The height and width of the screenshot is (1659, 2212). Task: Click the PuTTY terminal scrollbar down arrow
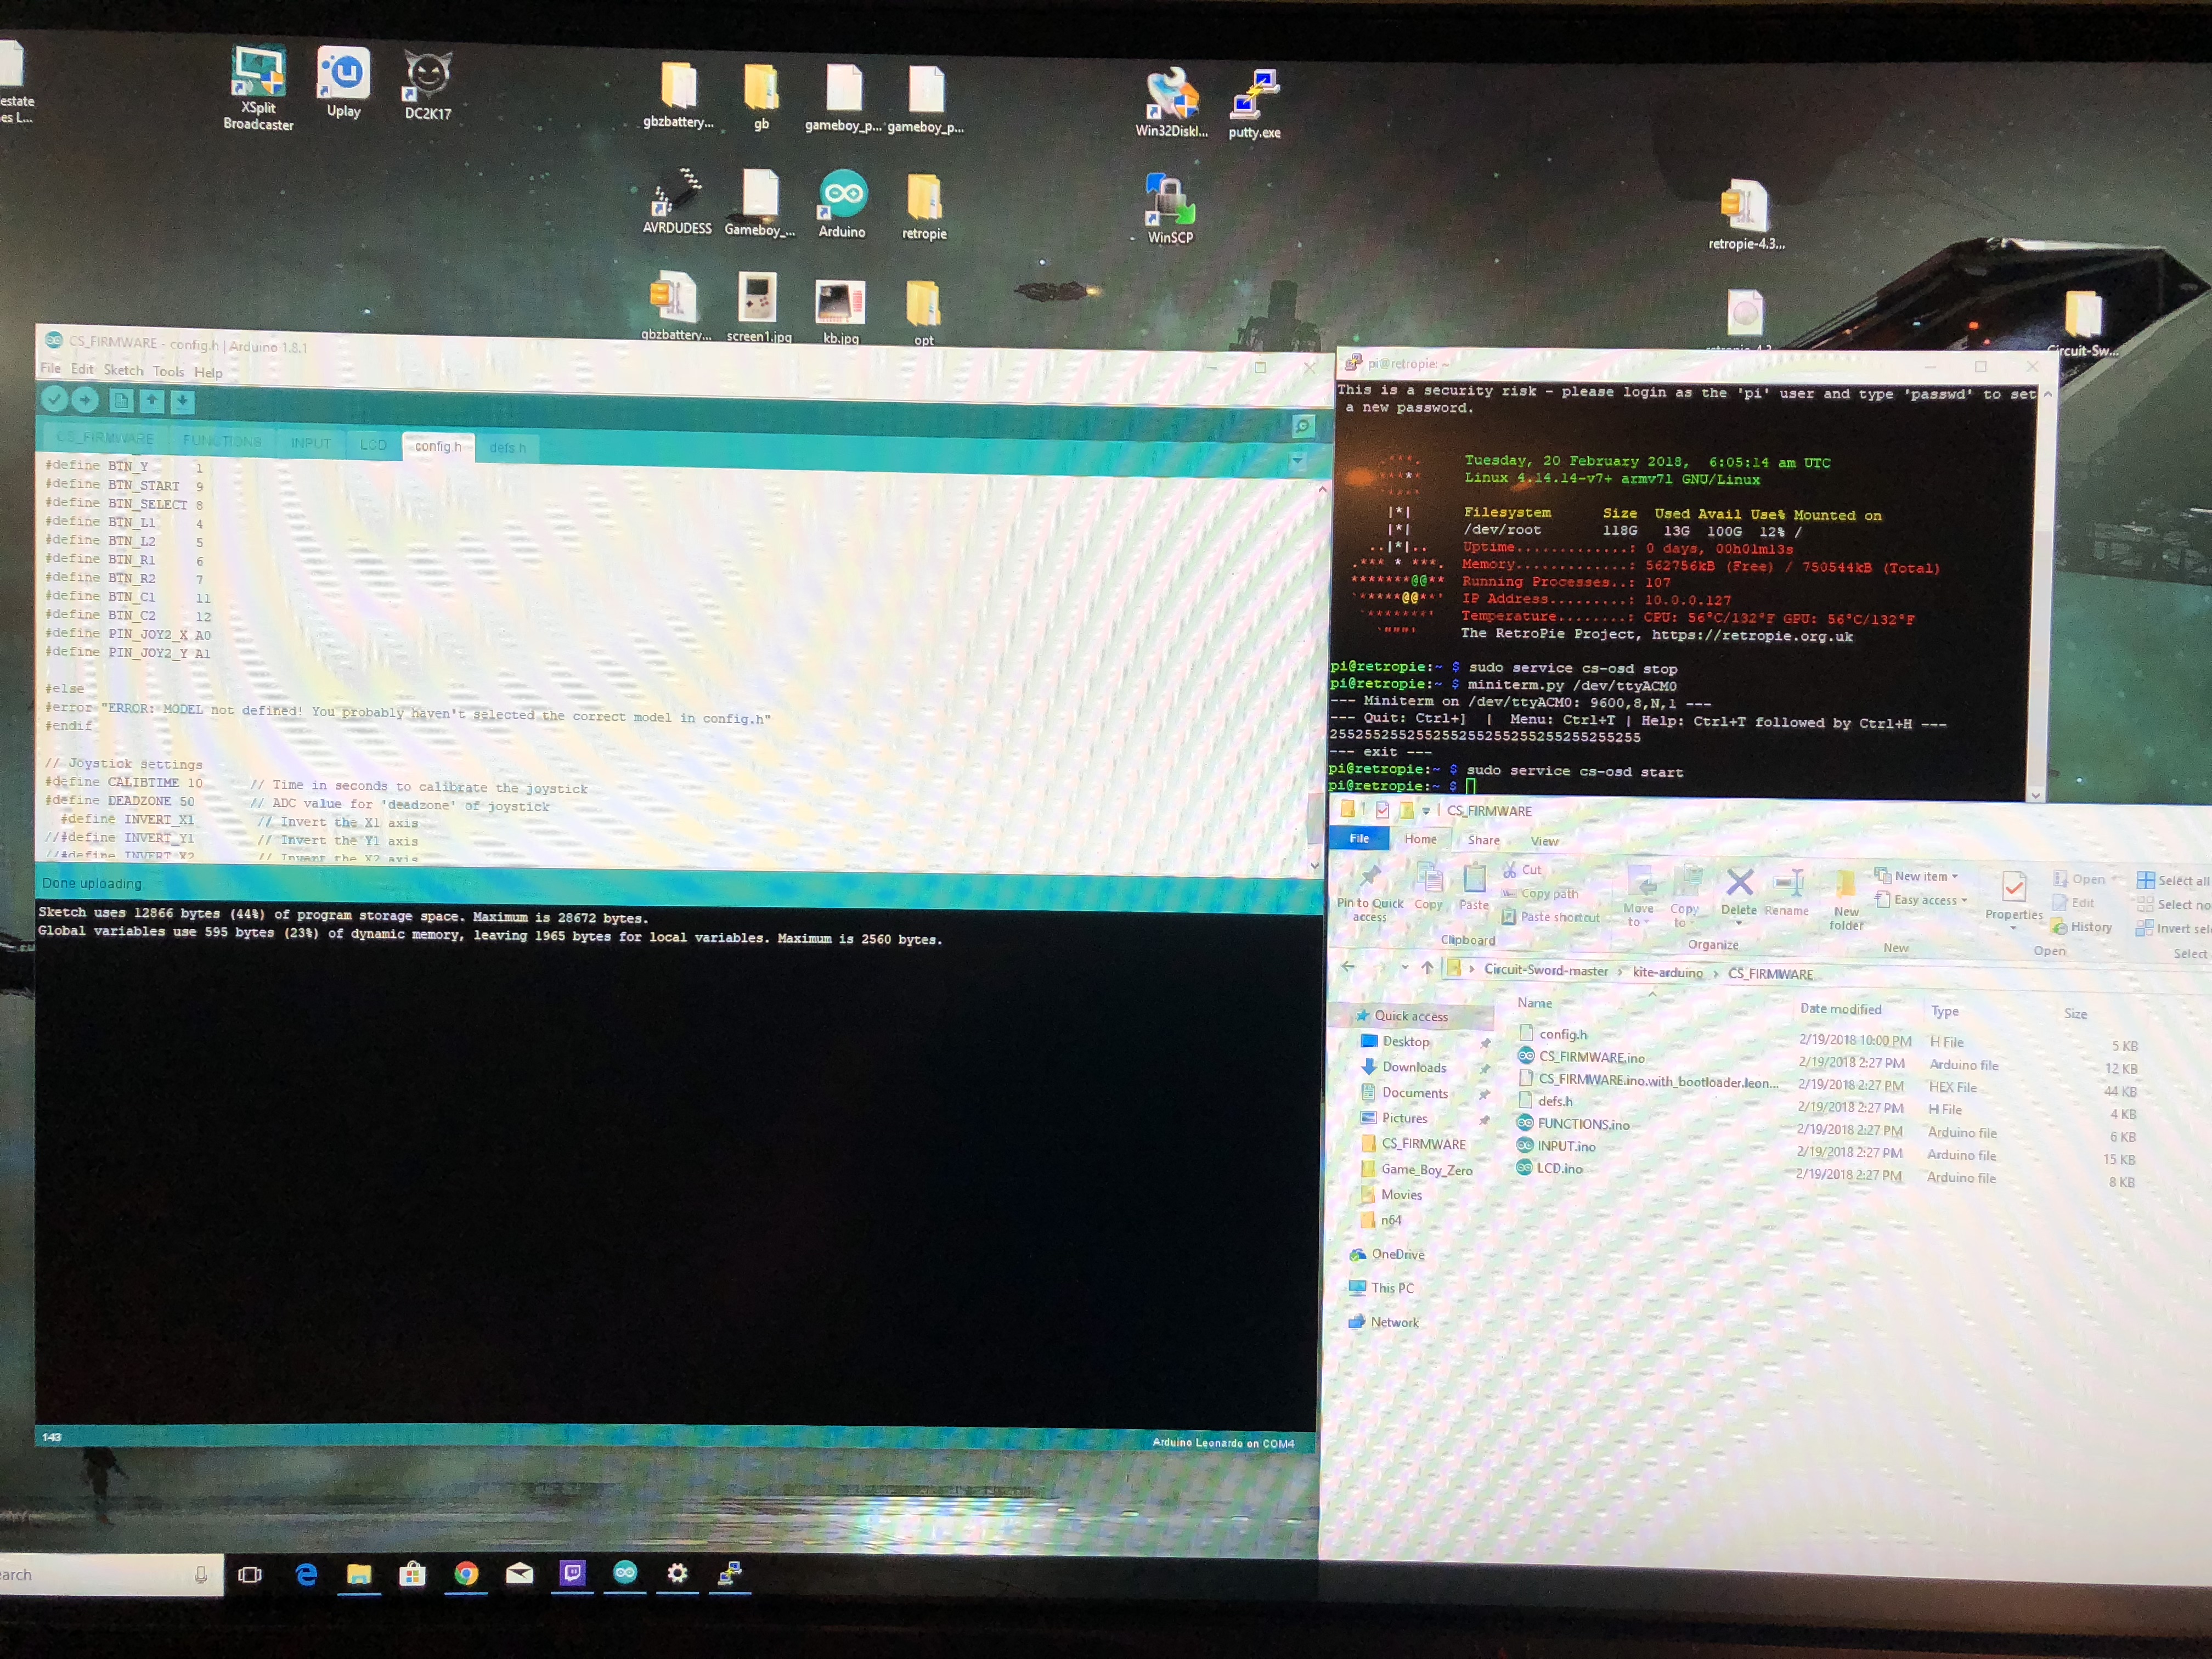pos(2035,795)
